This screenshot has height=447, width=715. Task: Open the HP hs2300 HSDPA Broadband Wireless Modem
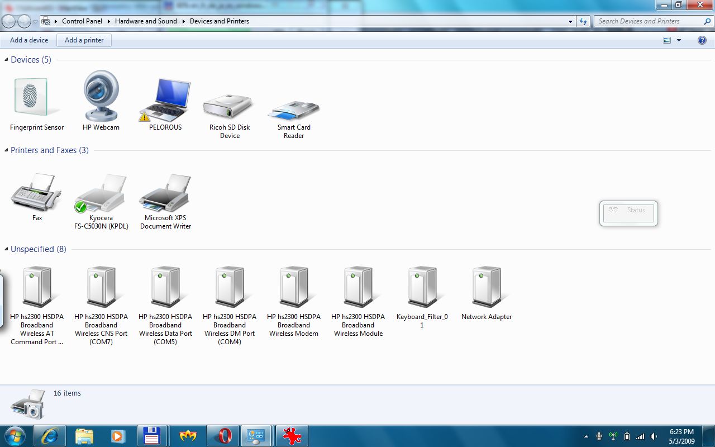click(293, 285)
